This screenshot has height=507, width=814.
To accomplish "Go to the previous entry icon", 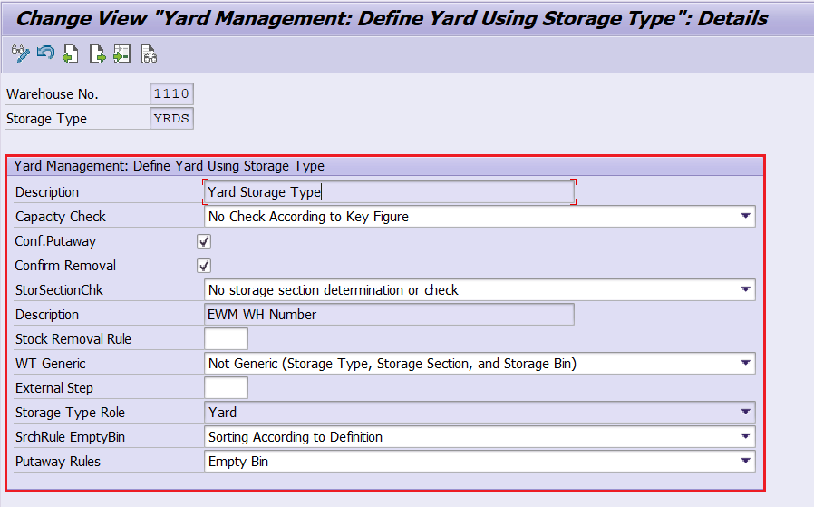I will click(71, 55).
